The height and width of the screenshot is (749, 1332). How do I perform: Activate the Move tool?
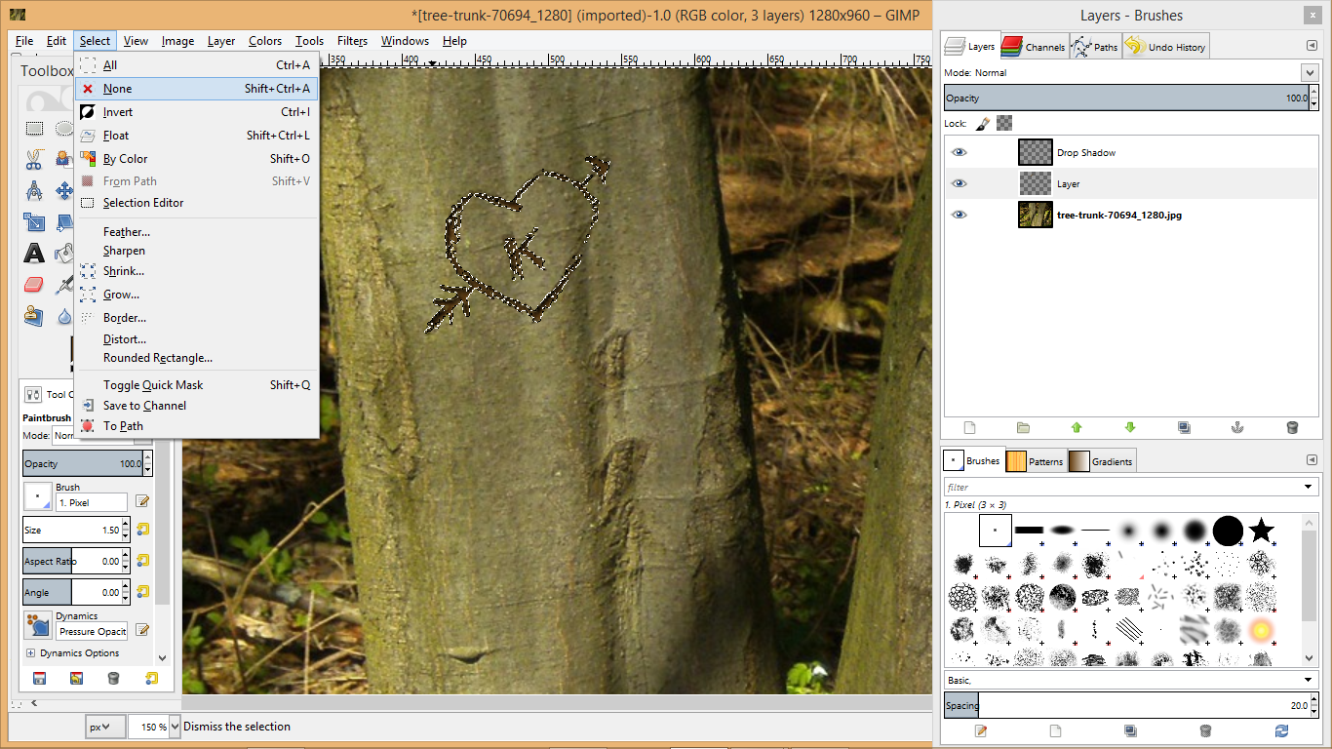[x=63, y=189]
